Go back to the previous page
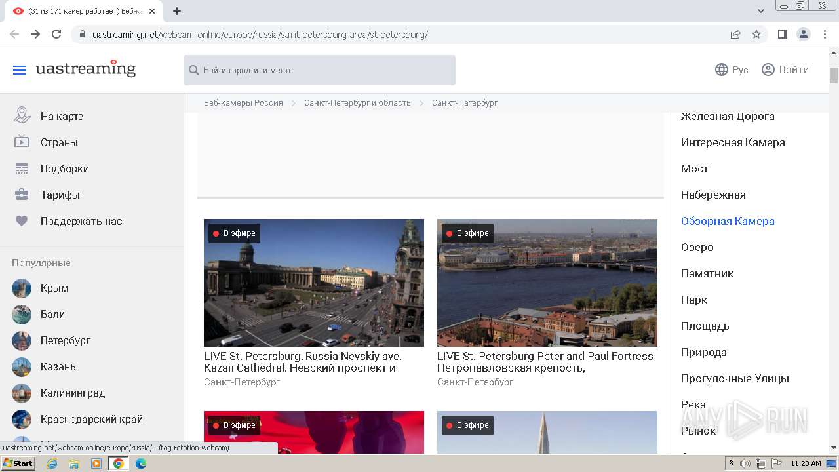 [x=14, y=34]
